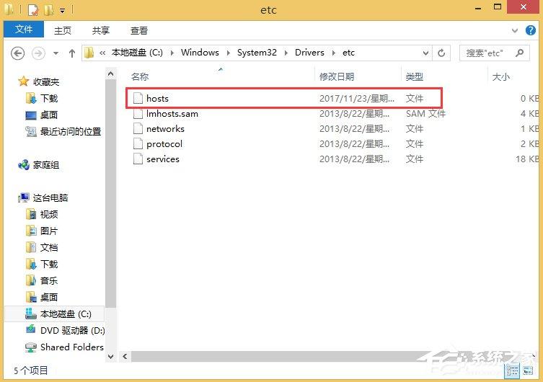Sort by the 类型 column header
Viewport: 543px width, 382px height.
[x=414, y=76]
